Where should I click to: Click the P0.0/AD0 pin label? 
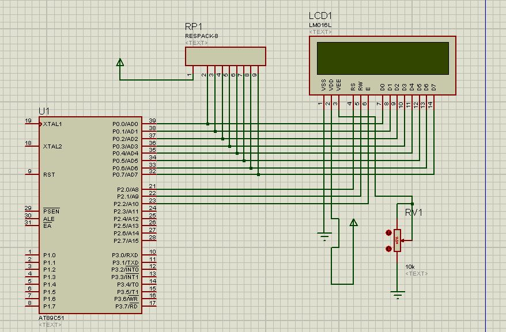[125, 124]
